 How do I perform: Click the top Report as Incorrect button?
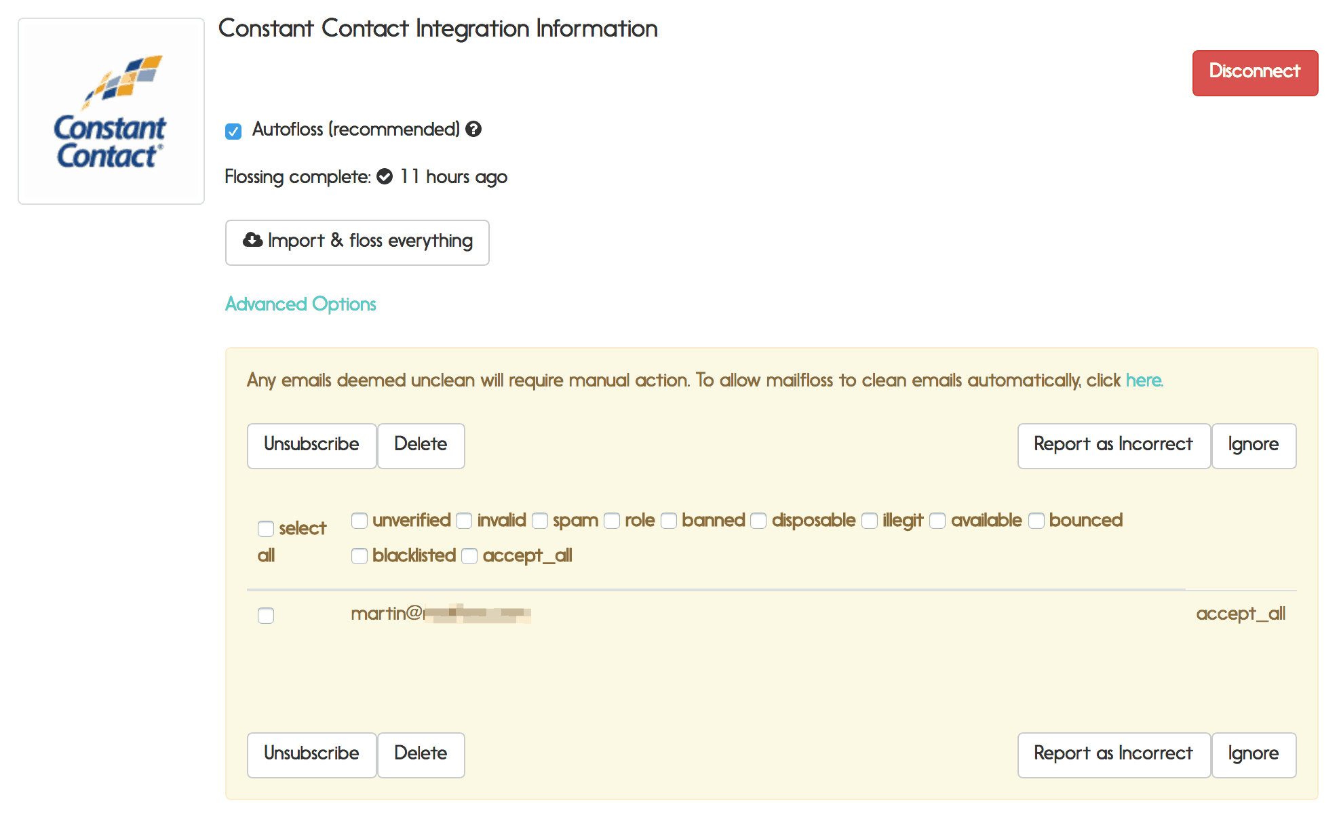[1114, 445]
